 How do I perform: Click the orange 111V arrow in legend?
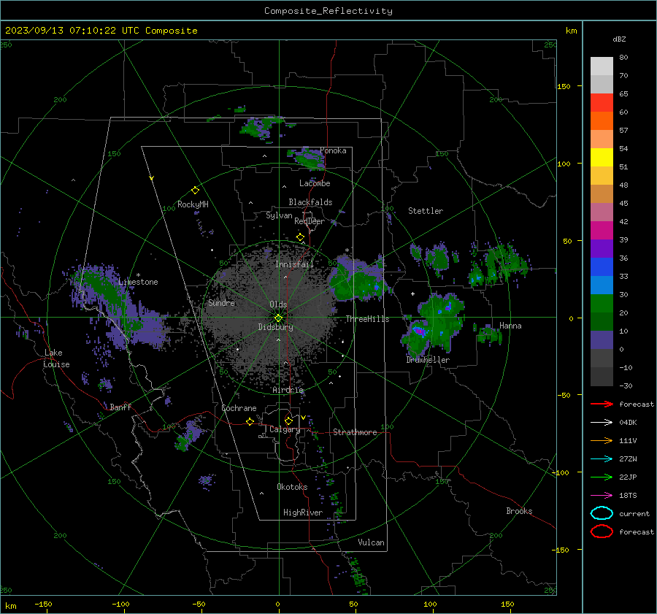coord(602,440)
